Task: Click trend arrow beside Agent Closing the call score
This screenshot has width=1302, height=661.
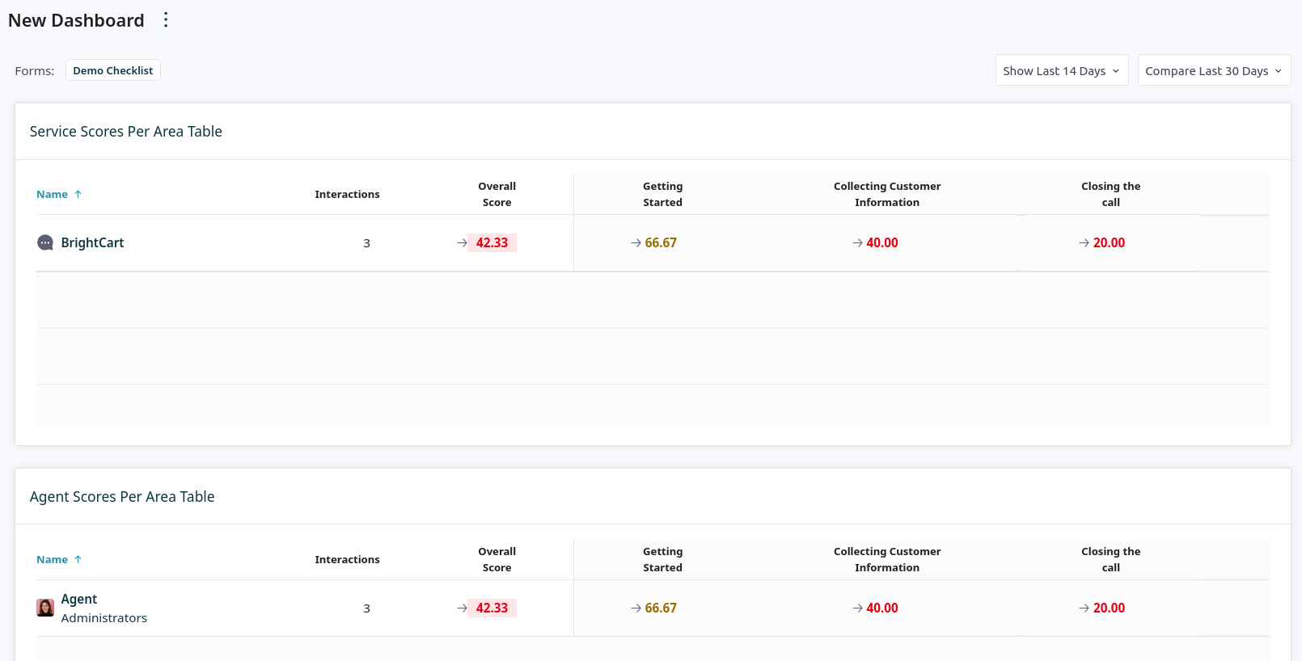Action: [x=1084, y=608]
